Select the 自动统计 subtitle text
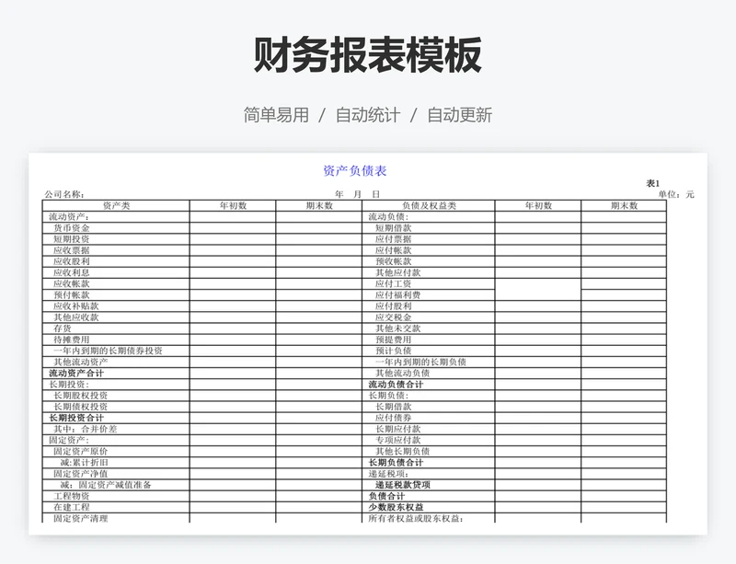This screenshot has height=564, width=736. [367, 115]
